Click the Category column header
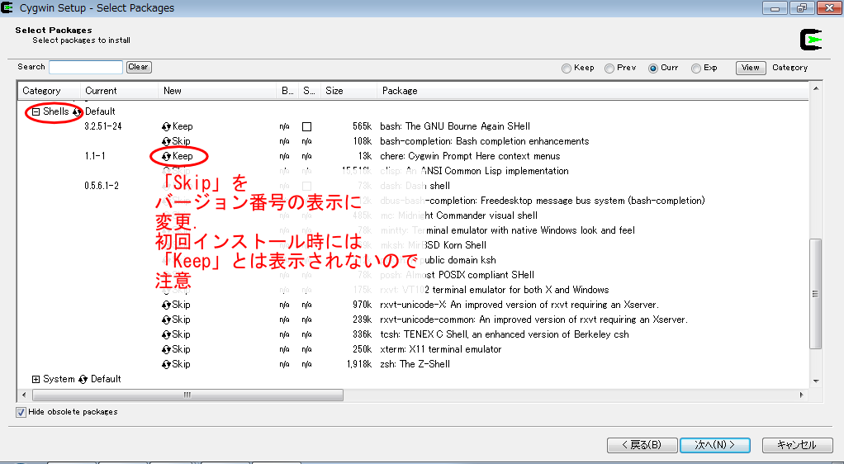The width and height of the screenshot is (844, 464). tap(49, 91)
